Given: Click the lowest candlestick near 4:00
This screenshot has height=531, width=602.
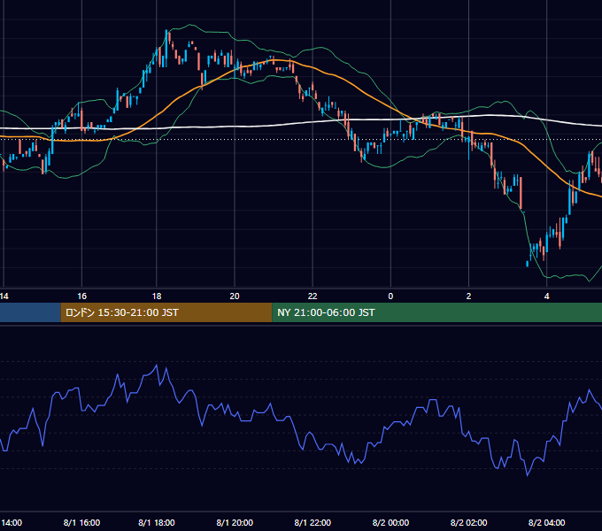Looking at the screenshot, I should [x=527, y=264].
